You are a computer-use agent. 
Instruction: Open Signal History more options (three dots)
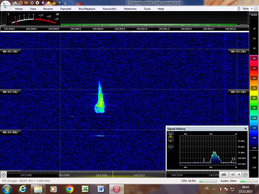170,148
